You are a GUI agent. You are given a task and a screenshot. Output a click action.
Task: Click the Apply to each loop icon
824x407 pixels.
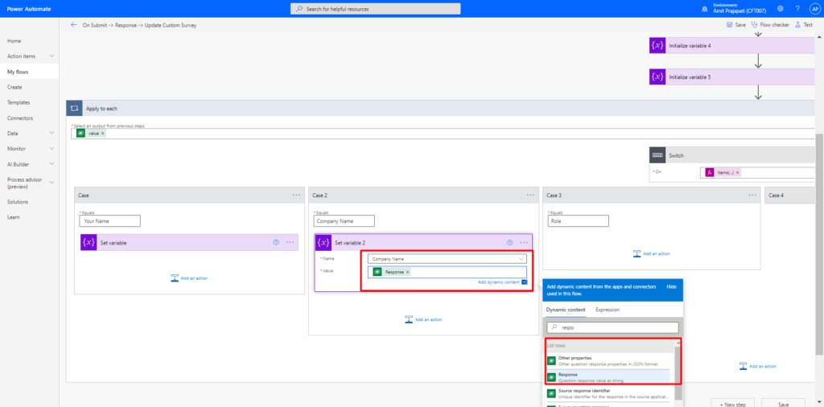click(x=74, y=108)
